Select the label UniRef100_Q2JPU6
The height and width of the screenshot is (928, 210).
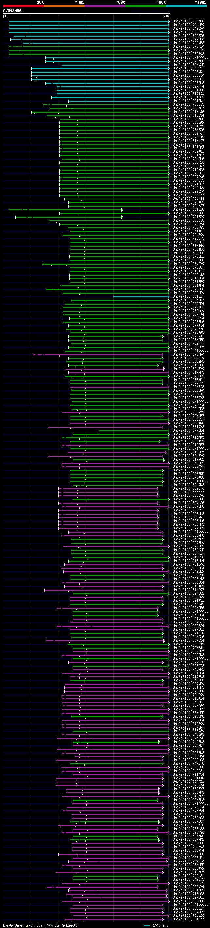(188, 159)
